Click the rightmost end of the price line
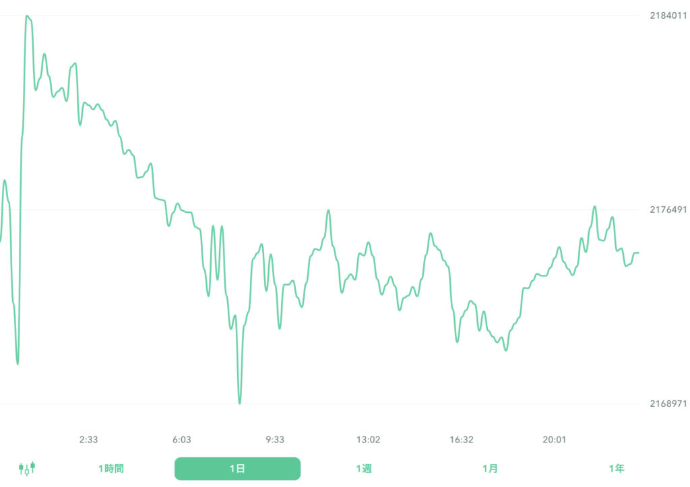The width and height of the screenshot is (690, 487). point(638,253)
